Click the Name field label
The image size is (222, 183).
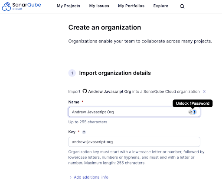tap(74, 102)
